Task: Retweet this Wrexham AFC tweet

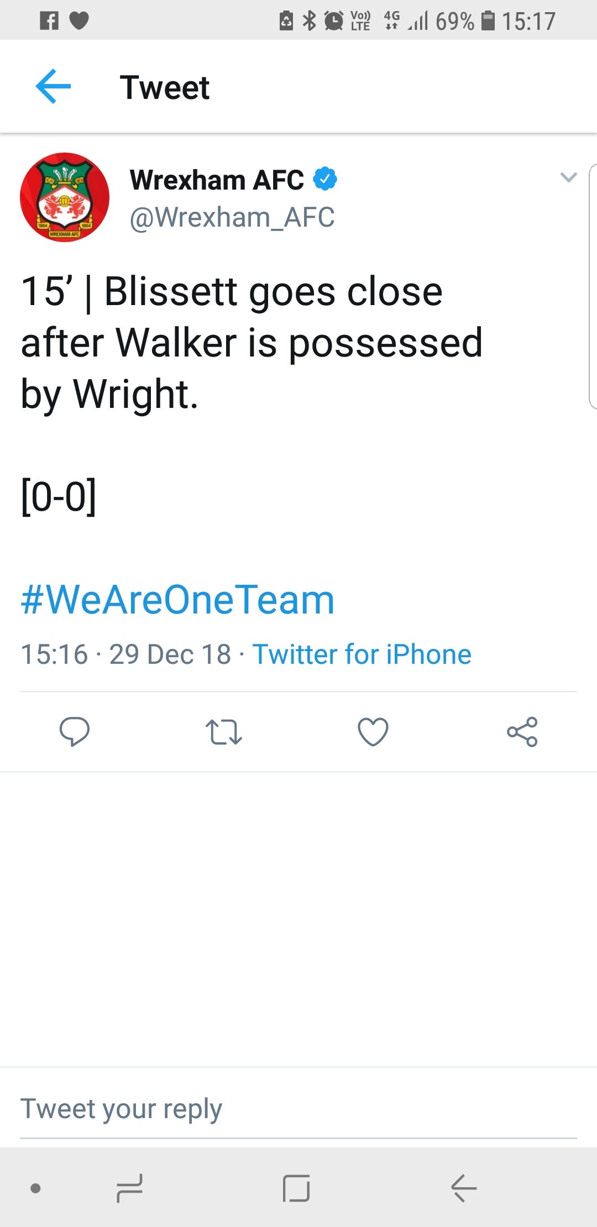Action: pos(223,732)
